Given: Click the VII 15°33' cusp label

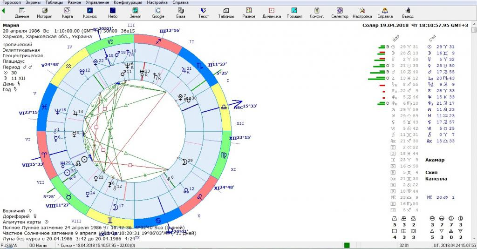Looking at the screenshot, I should [33, 164].
